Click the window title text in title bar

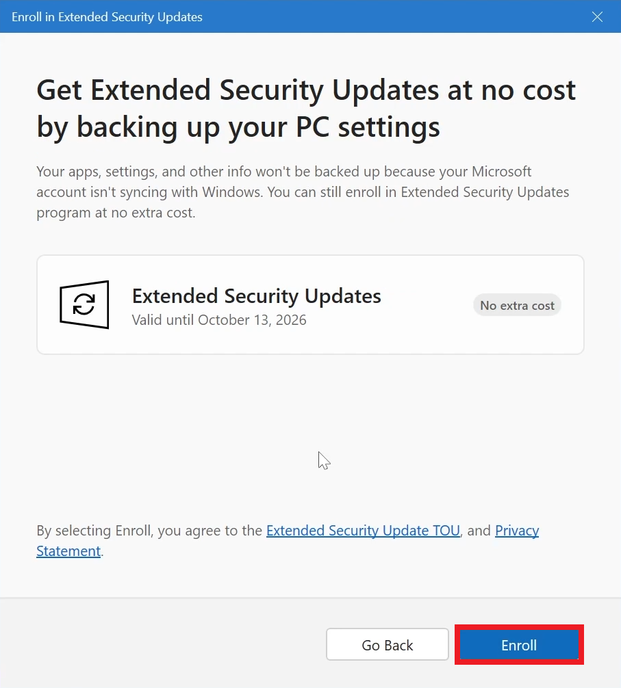click(x=107, y=17)
